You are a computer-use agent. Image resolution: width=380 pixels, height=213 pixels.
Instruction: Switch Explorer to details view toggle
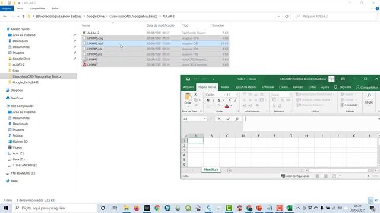(370, 200)
